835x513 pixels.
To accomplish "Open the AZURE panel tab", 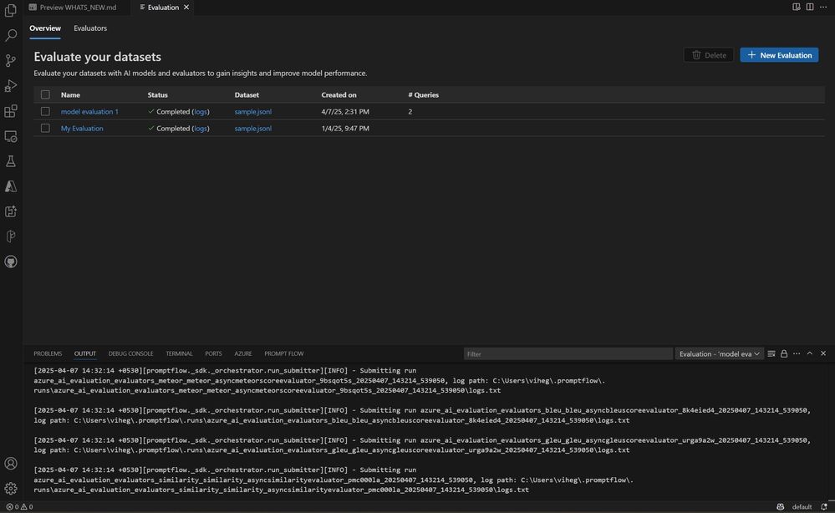I will pyautogui.click(x=243, y=353).
